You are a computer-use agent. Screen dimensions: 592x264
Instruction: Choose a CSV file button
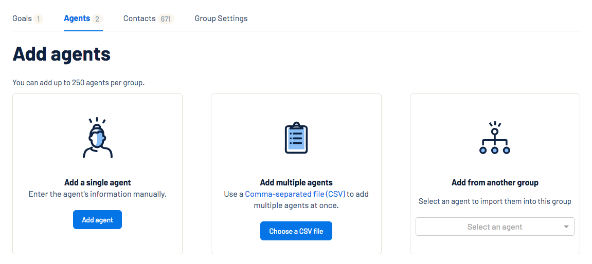pos(296,231)
